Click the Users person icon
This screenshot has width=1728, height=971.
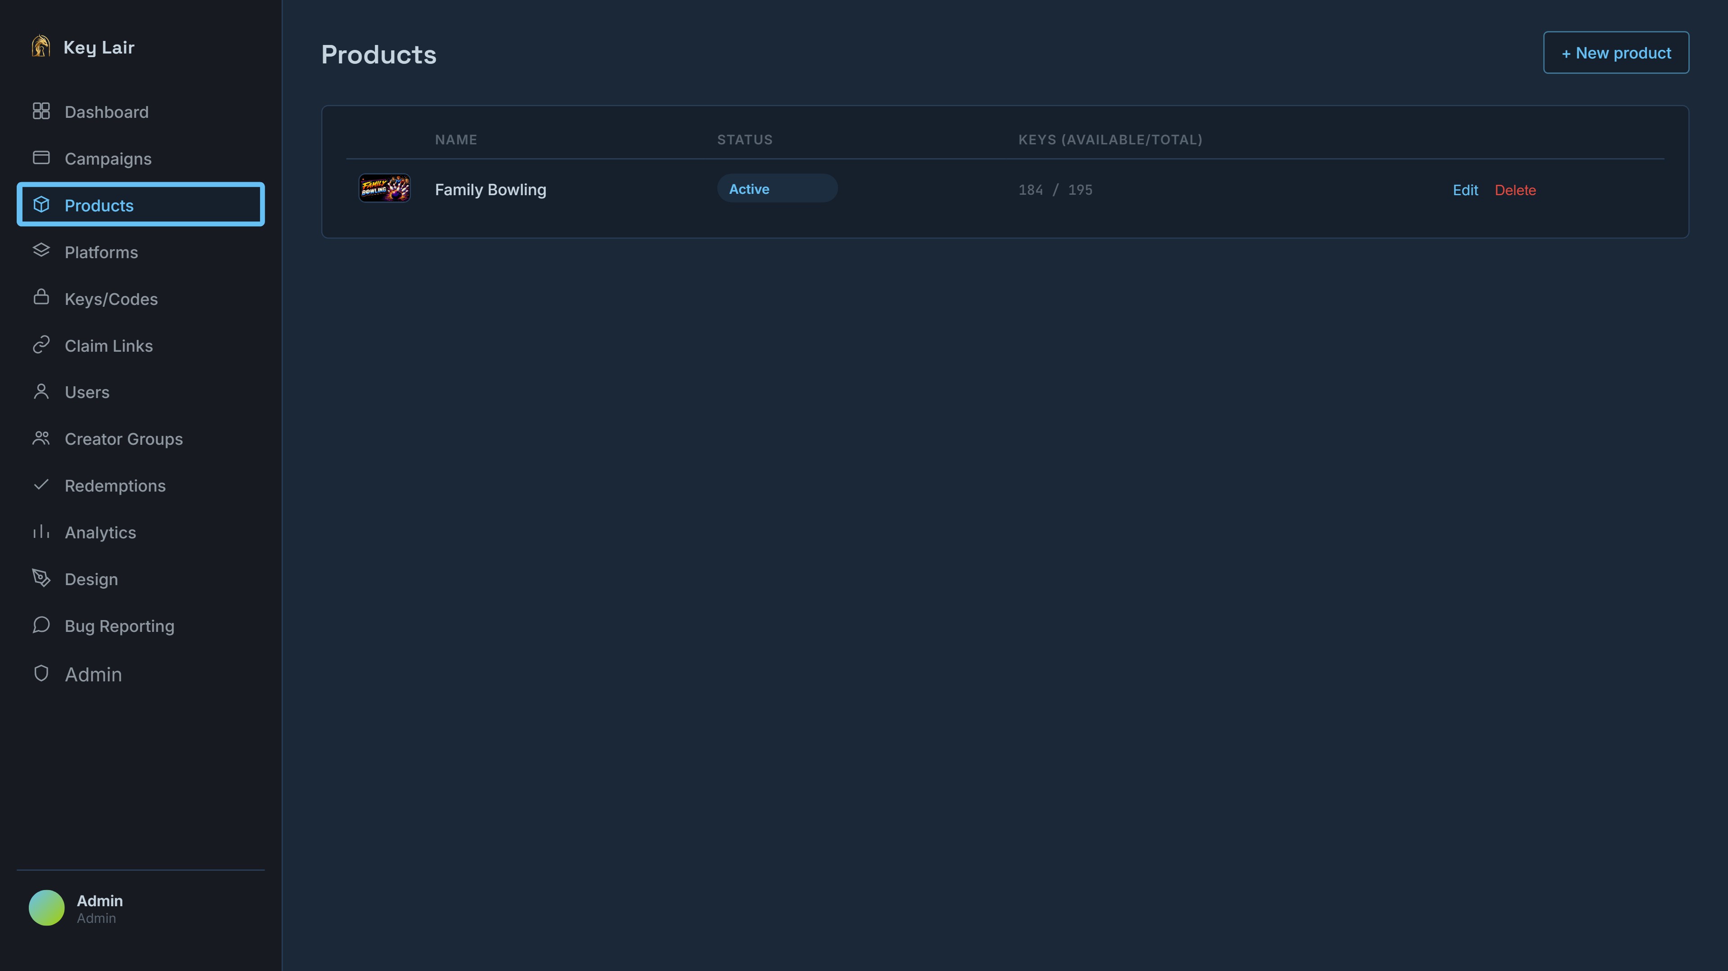click(x=41, y=392)
